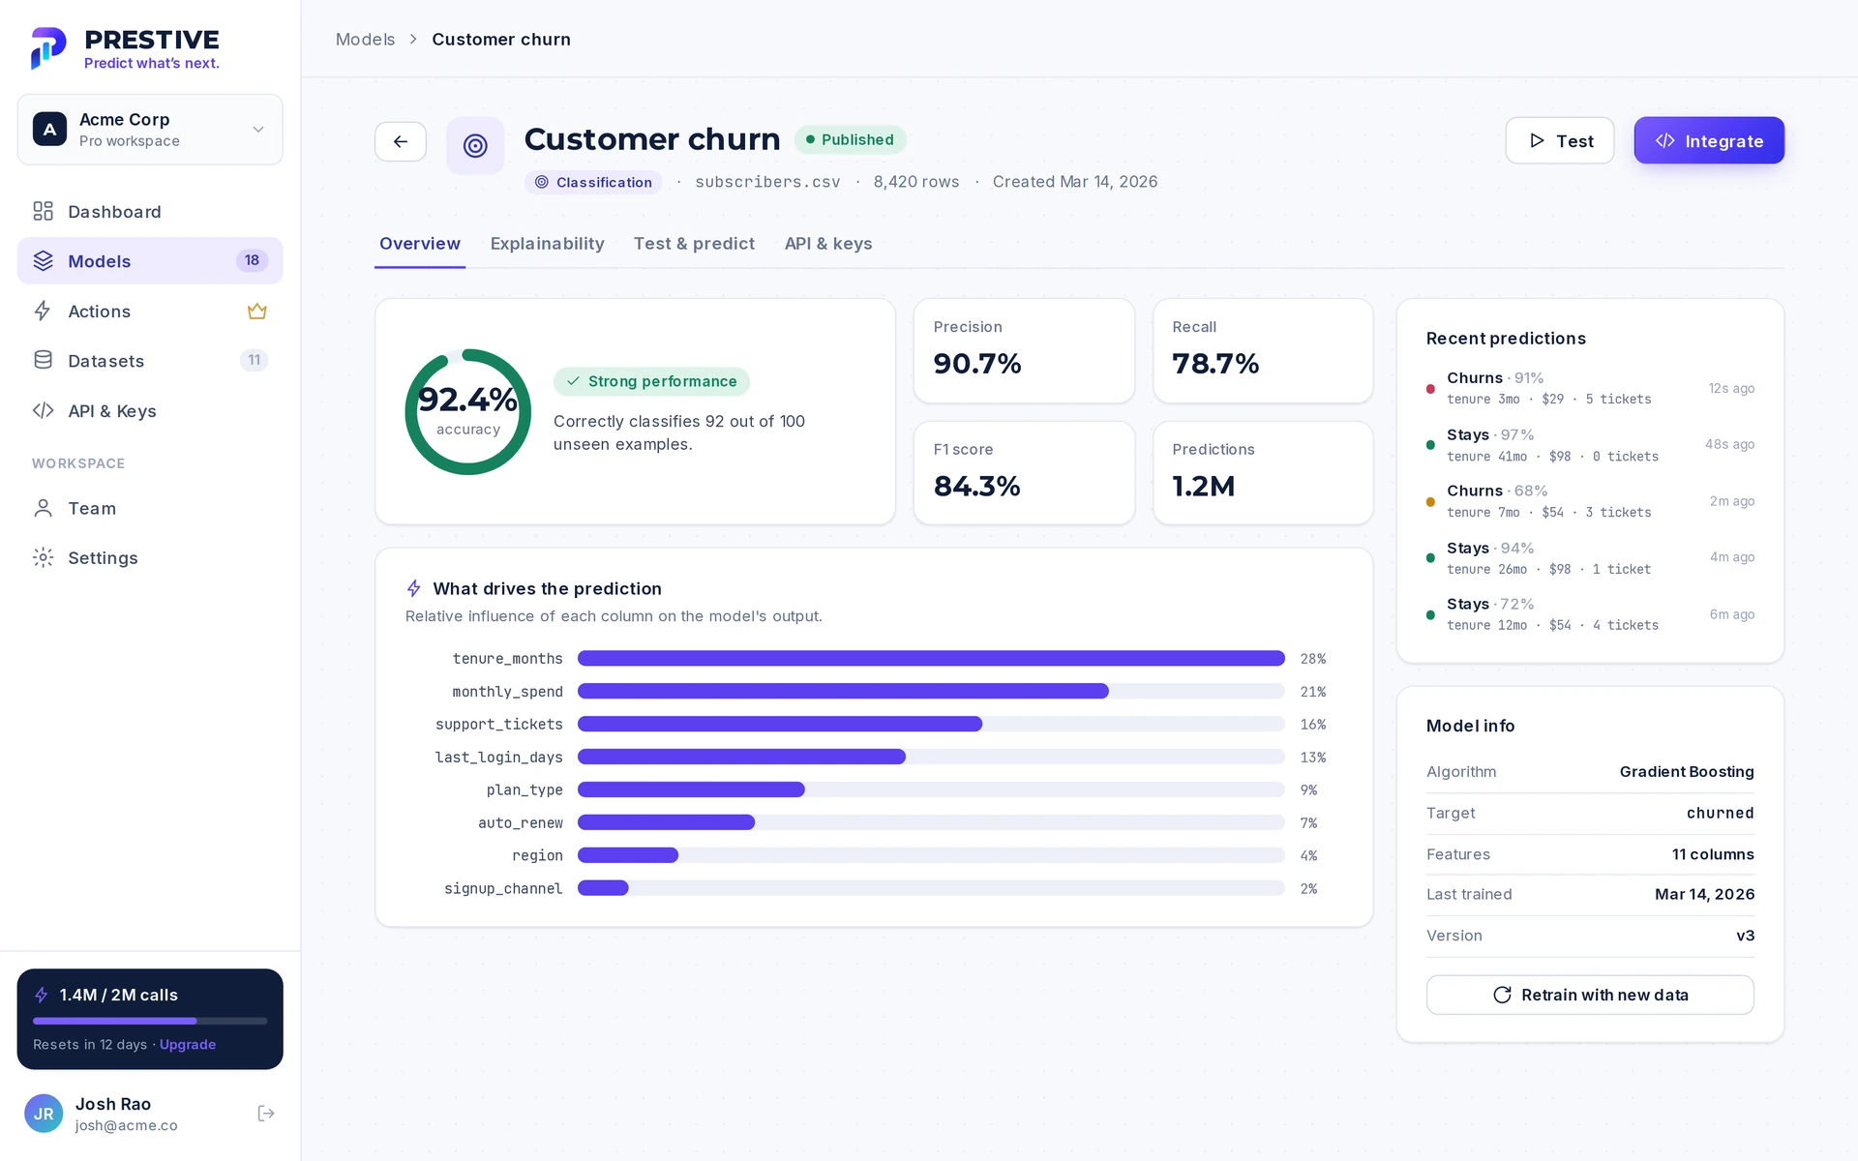Click the Gradient Boosting algorithm value

(1687, 772)
